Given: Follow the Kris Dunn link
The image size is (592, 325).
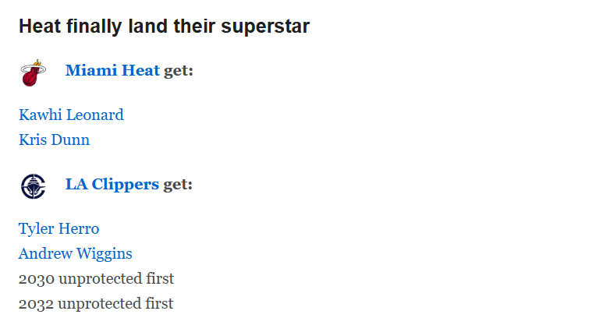Looking at the screenshot, I should [55, 140].
